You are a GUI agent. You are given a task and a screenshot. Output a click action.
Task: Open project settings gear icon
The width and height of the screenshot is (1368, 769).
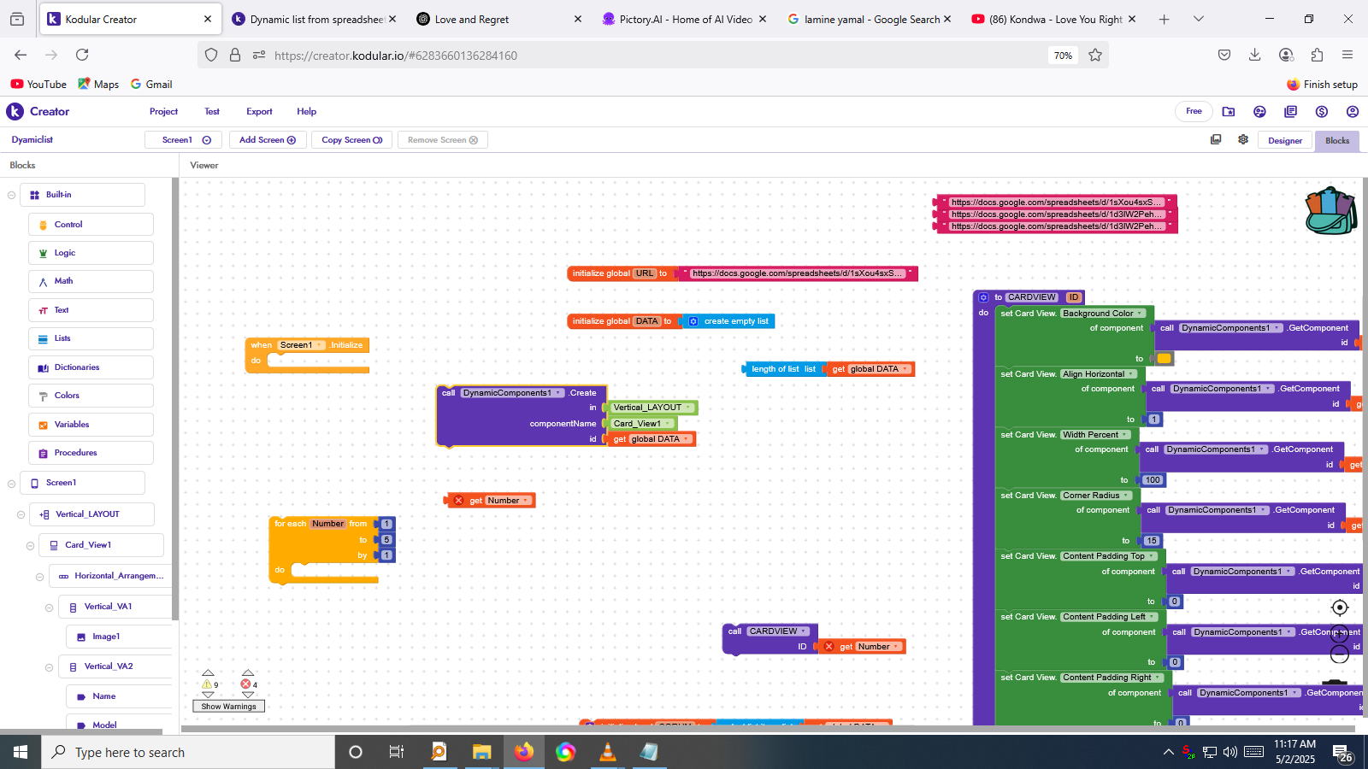[x=1243, y=139]
